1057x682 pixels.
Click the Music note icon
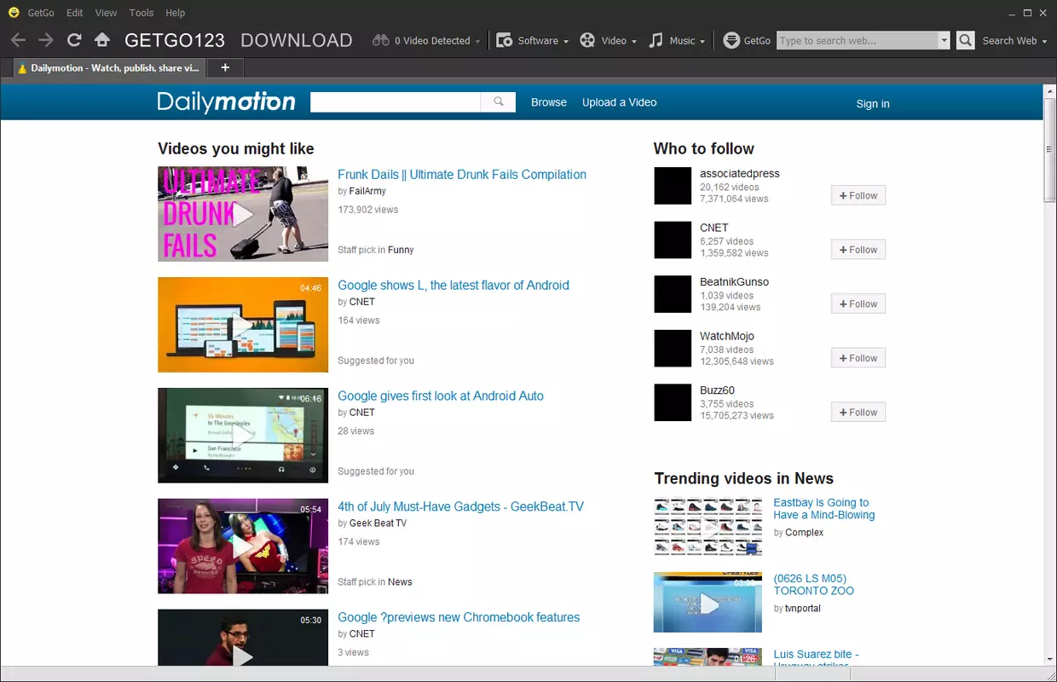tap(656, 40)
